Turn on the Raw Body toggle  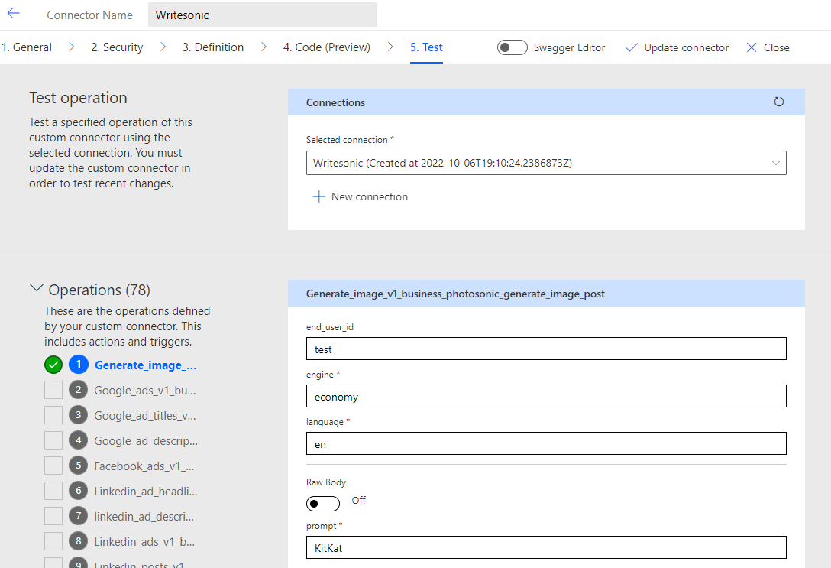[x=323, y=503]
